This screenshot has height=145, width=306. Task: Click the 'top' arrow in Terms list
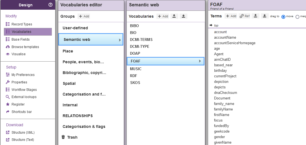pos(211,25)
